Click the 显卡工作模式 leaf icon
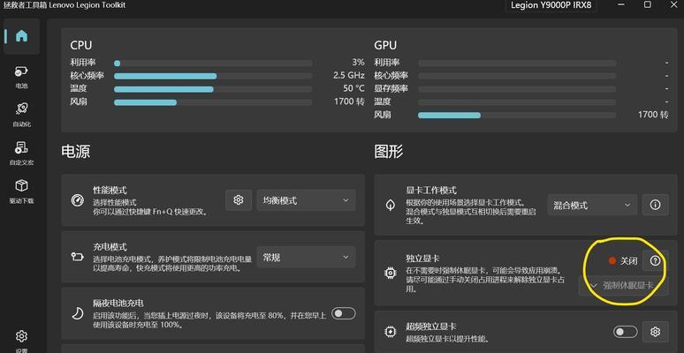This screenshot has height=353, width=684. coord(391,206)
